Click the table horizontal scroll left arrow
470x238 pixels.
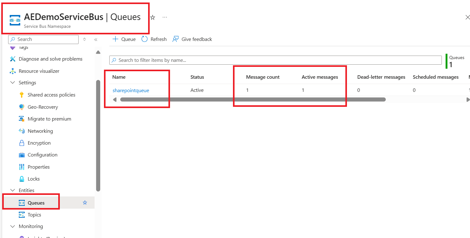[115, 100]
